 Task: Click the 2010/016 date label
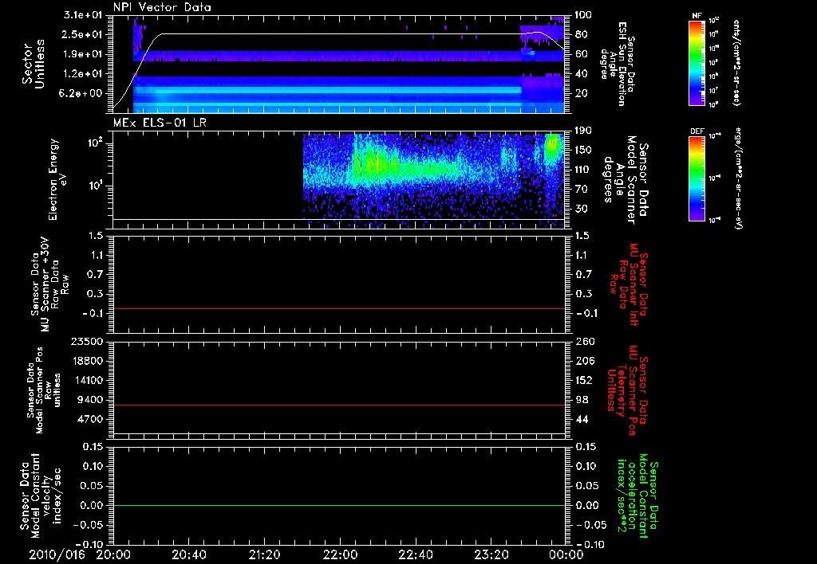(x=55, y=554)
